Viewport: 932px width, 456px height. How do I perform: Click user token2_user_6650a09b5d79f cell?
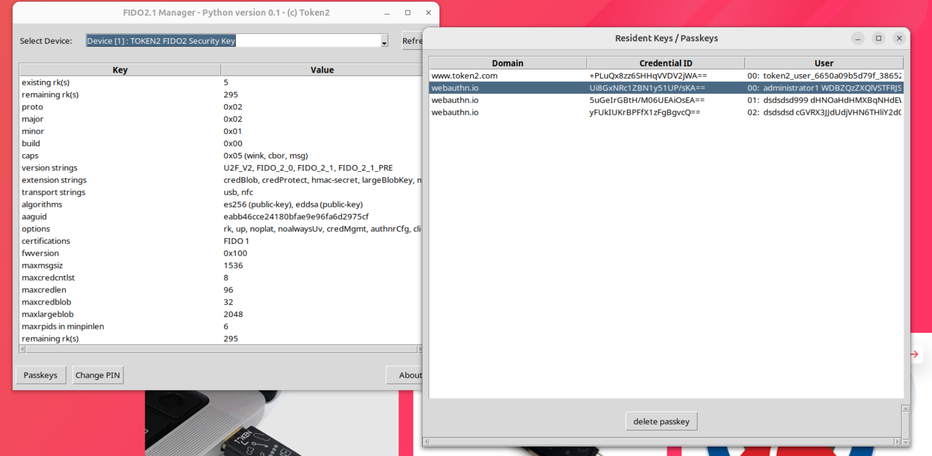pyautogui.click(x=824, y=76)
